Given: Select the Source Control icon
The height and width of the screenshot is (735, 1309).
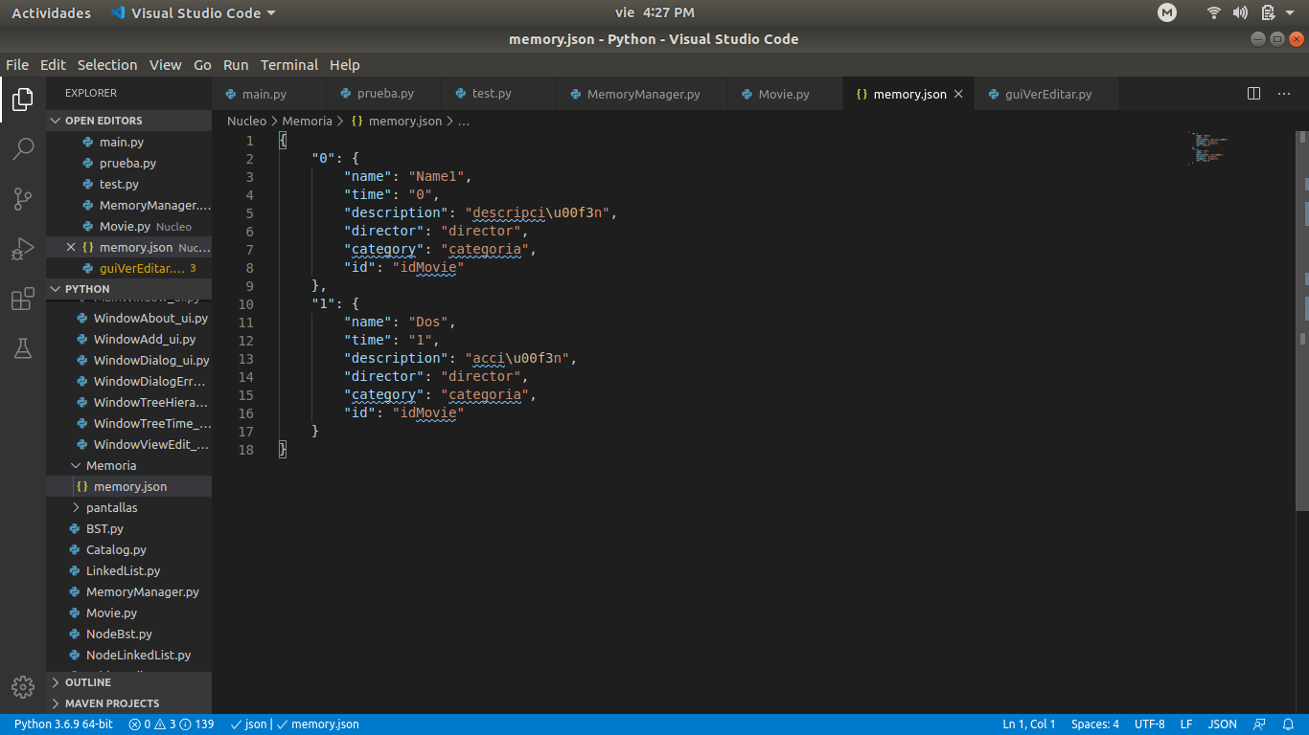Looking at the screenshot, I should tap(23, 198).
